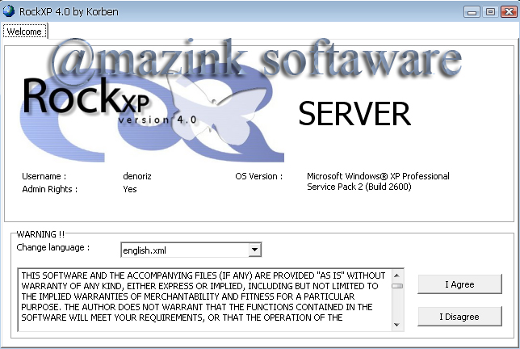520x349 pixels.
Task: Maximize the RockXP window
Action: 490,12
